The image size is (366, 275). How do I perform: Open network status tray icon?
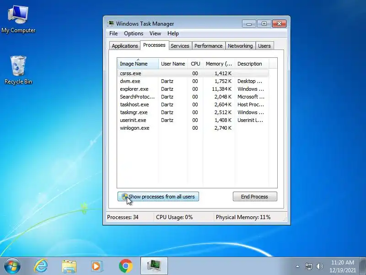(x=308, y=266)
